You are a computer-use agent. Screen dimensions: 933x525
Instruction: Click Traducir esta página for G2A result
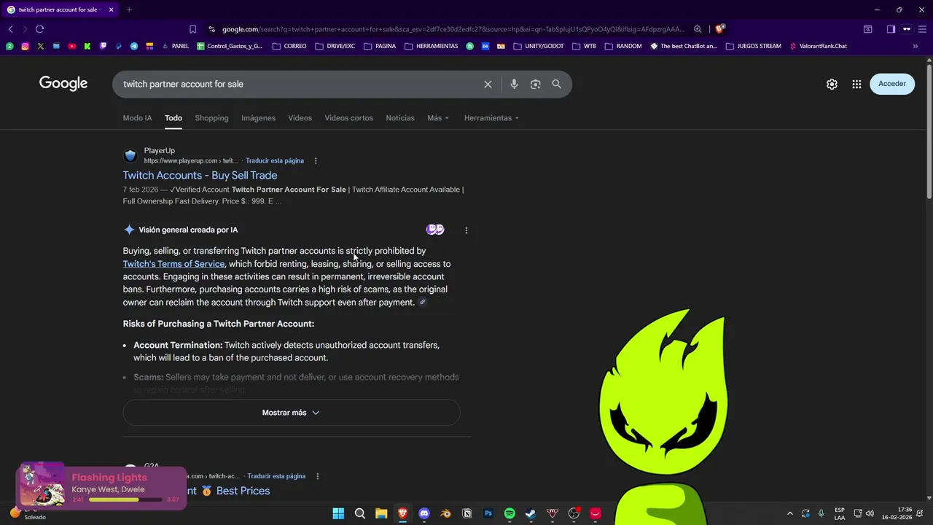pos(276,476)
